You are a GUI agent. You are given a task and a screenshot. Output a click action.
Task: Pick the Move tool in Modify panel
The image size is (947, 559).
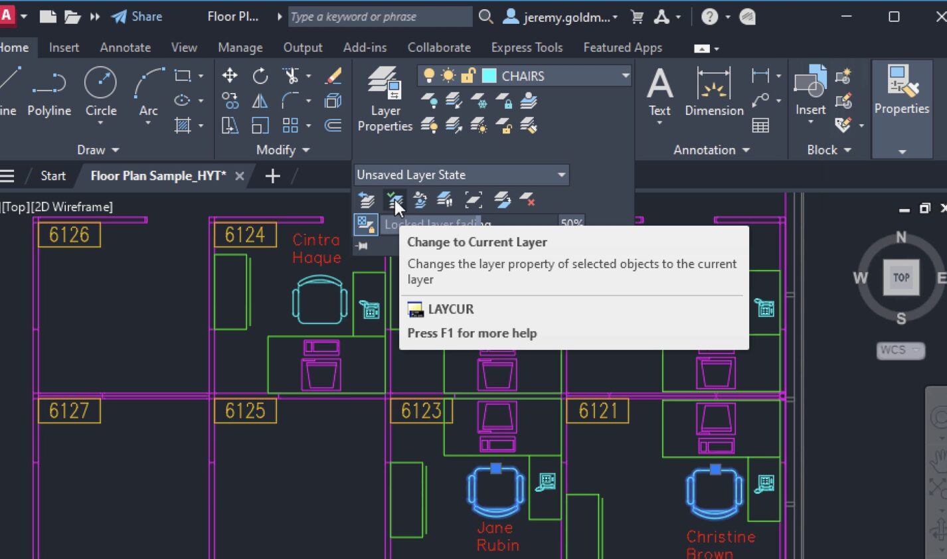coord(230,76)
